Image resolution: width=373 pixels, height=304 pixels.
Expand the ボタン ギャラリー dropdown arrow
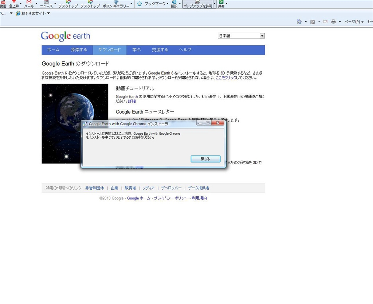pos(131,4)
